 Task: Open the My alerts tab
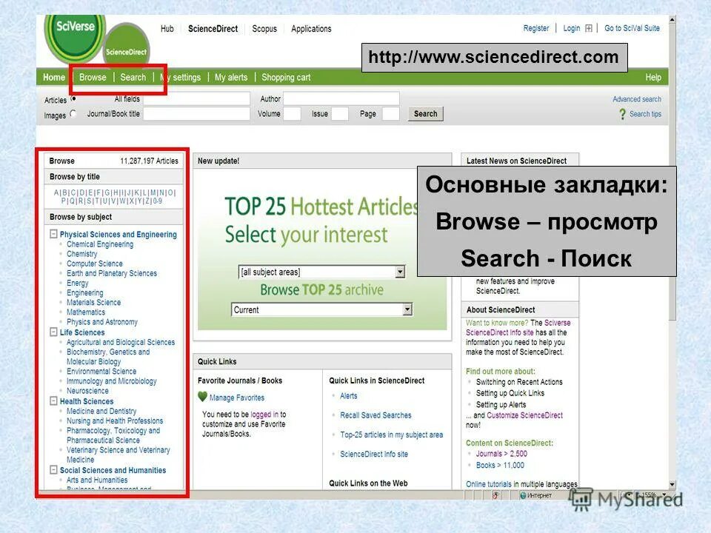click(231, 77)
